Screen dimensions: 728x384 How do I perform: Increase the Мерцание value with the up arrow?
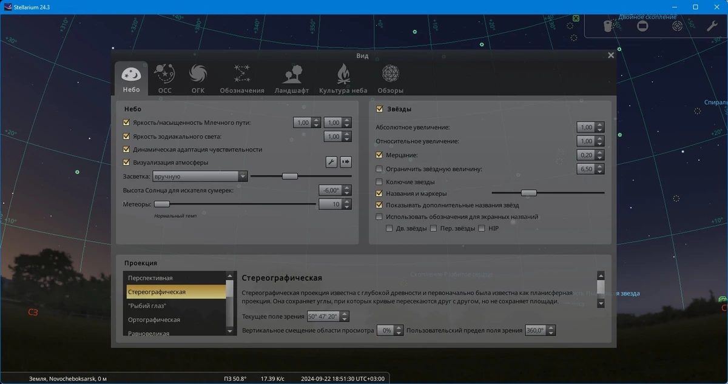tap(600, 152)
